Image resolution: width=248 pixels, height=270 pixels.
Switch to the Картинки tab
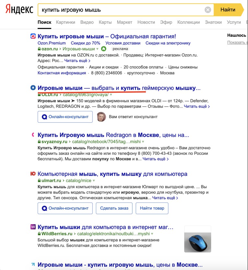tap(65, 22)
